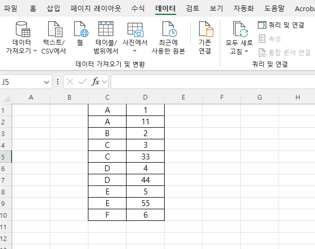Select cell D1 with value 1
315x249 pixels.
click(x=145, y=110)
